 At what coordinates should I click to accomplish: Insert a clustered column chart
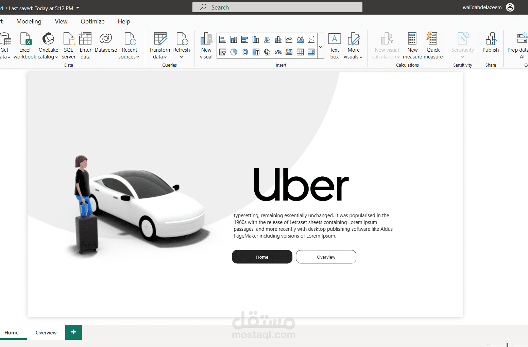click(x=256, y=40)
